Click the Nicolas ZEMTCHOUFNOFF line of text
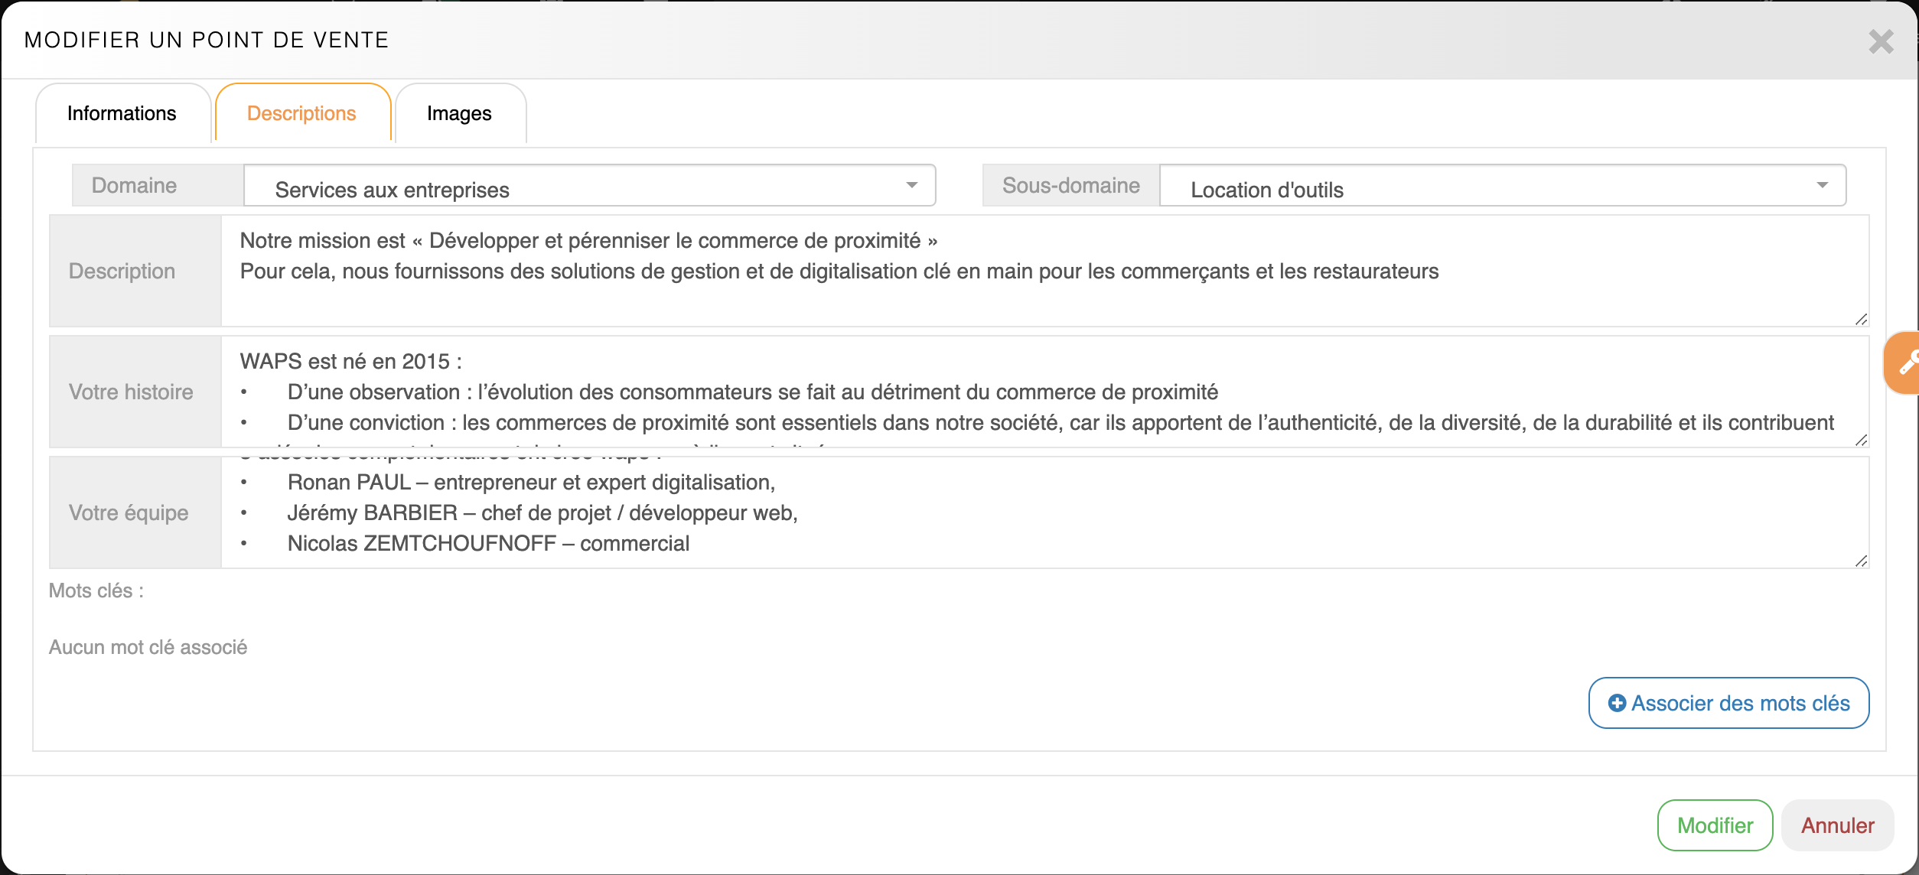 pyautogui.click(x=488, y=543)
